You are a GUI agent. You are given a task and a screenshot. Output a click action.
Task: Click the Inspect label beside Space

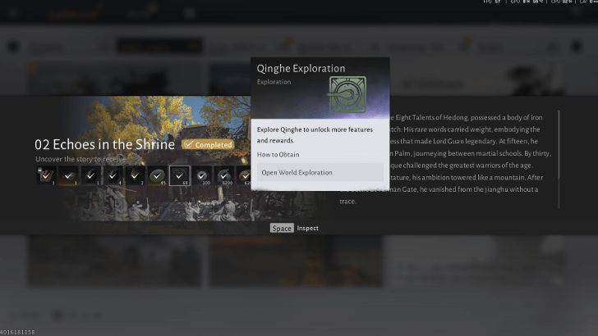[x=307, y=228]
